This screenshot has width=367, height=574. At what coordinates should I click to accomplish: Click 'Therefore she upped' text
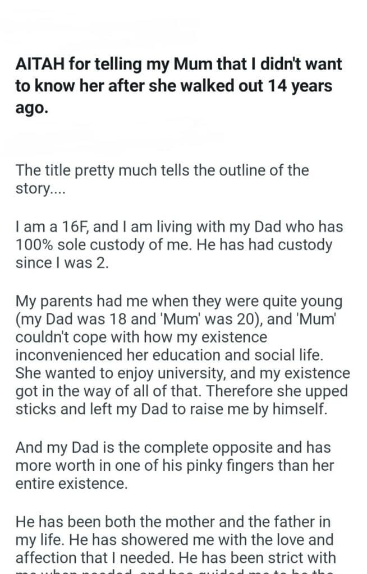(x=277, y=391)
